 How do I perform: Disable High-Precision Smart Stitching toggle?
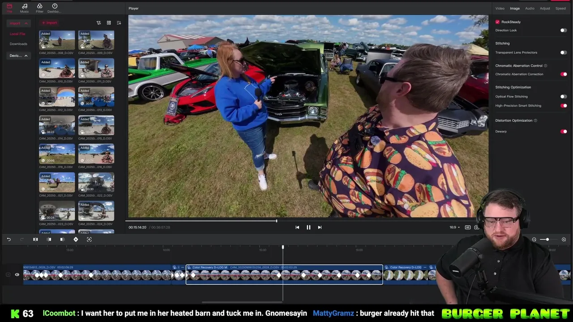[564, 106]
